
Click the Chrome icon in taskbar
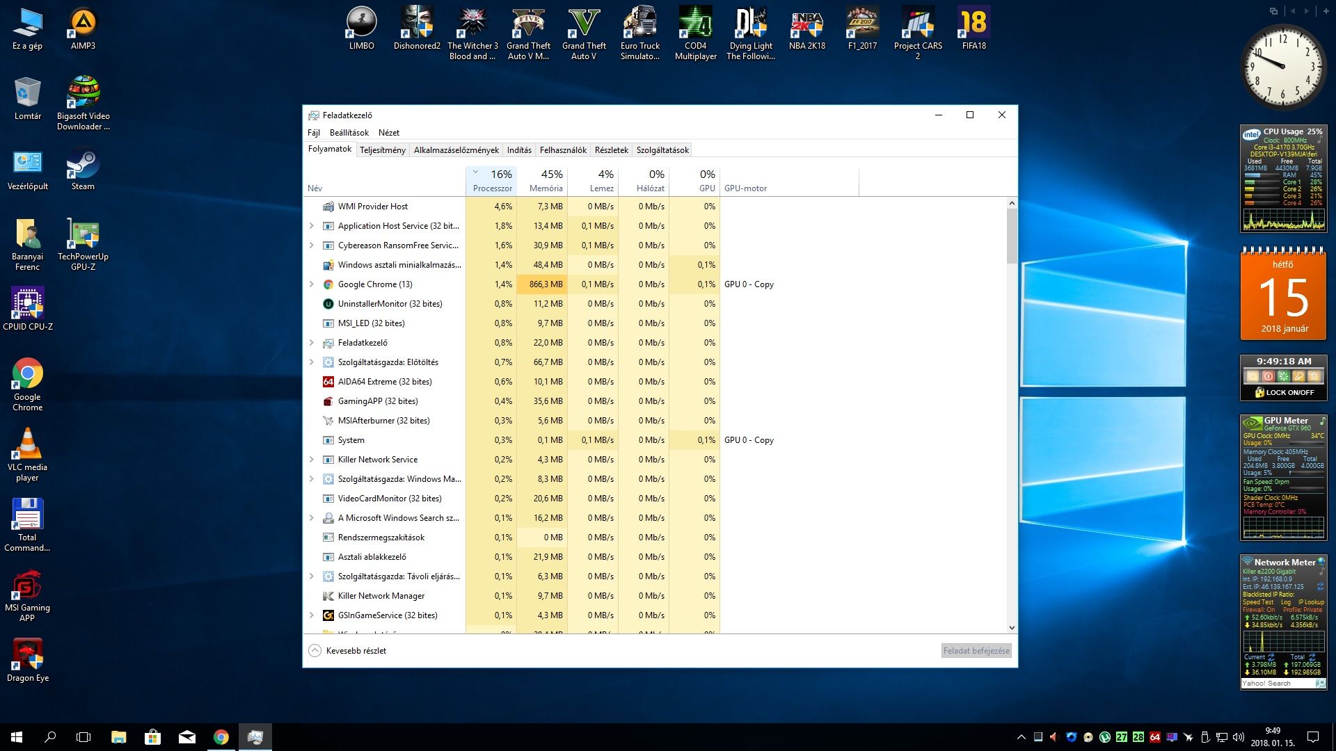click(221, 737)
